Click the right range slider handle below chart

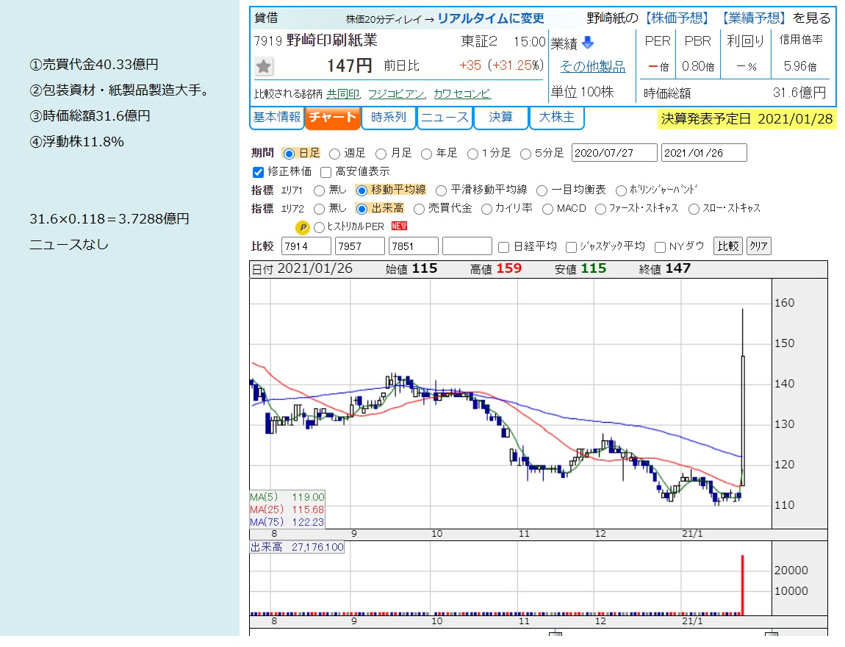(x=772, y=632)
